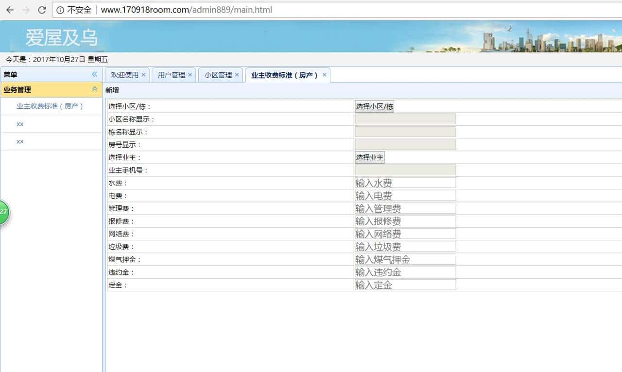
Task: Close the 小区管理 tab with its × icon
Action: coord(237,75)
